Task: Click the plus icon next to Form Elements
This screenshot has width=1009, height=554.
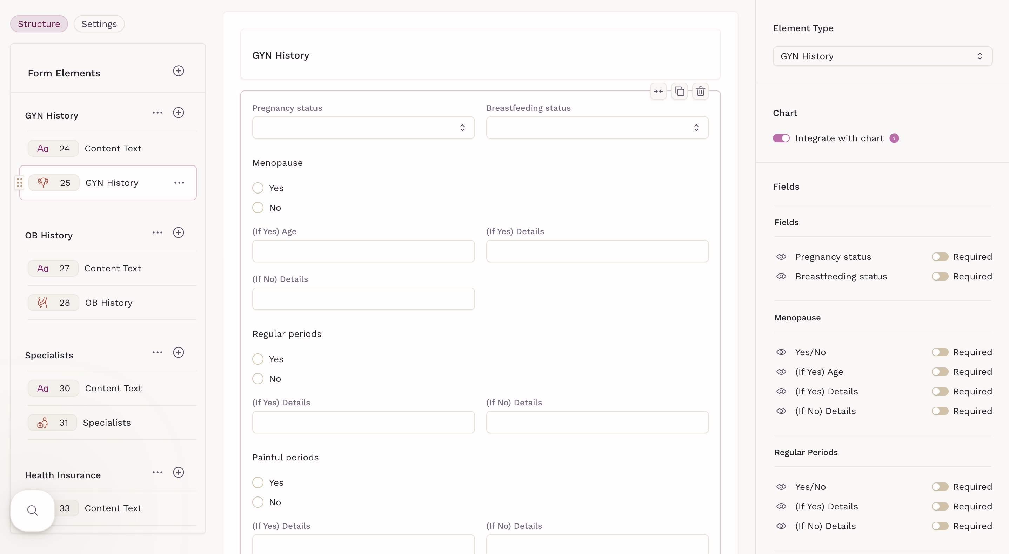Action: point(179,71)
